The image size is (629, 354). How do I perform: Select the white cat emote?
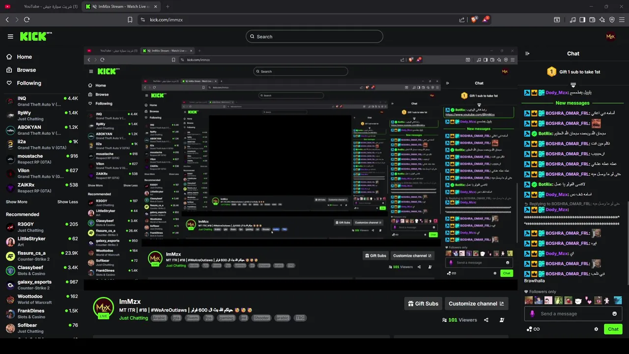click(578, 300)
